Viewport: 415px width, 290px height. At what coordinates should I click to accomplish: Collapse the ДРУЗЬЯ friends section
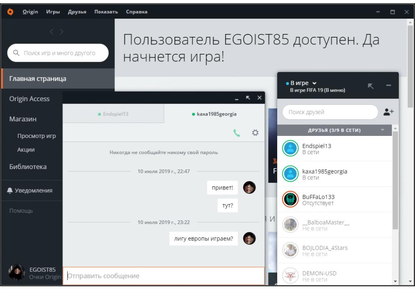point(382,130)
